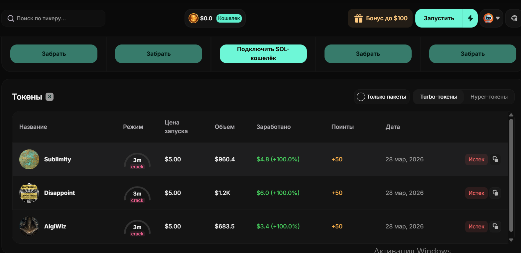Click the Запустить button
This screenshot has width=521, height=253.
(439, 18)
